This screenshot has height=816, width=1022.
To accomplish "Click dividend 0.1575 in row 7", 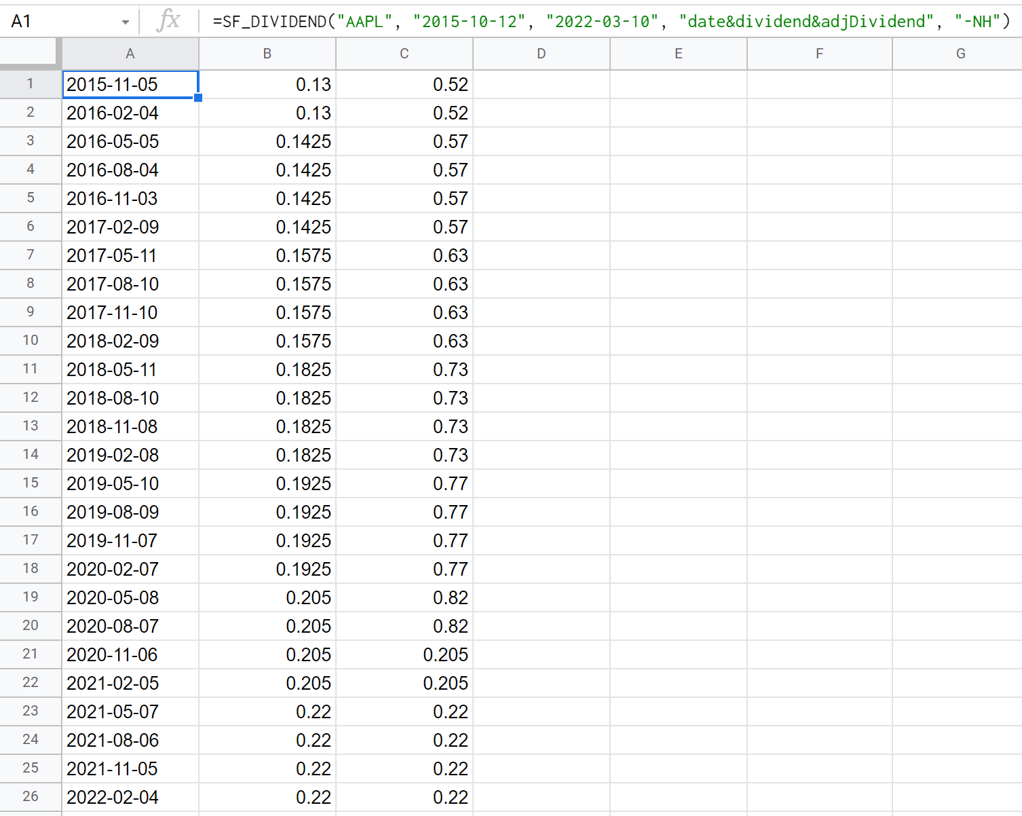I will (267, 255).
